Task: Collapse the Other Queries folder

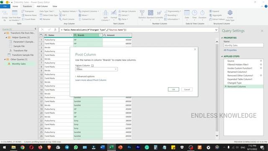Action: pyautogui.click(x=5, y=60)
